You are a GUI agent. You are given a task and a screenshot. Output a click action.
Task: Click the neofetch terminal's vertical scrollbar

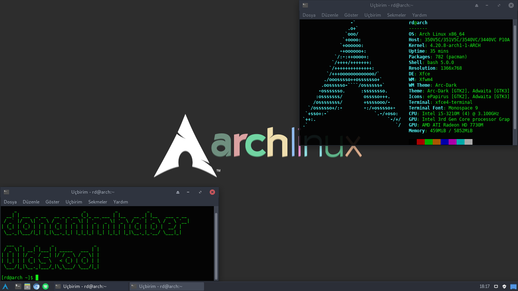pos(515,77)
